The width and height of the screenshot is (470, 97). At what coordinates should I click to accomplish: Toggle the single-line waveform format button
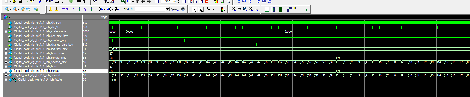click(267, 10)
